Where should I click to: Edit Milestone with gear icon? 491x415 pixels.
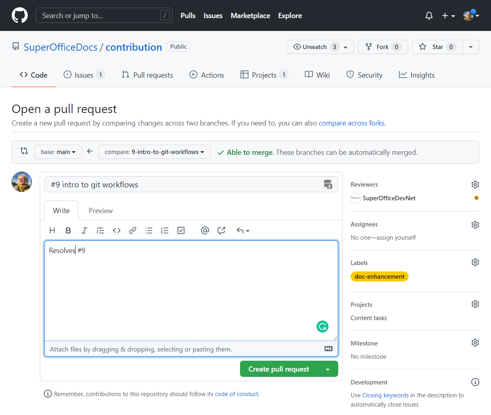pos(475,343)
